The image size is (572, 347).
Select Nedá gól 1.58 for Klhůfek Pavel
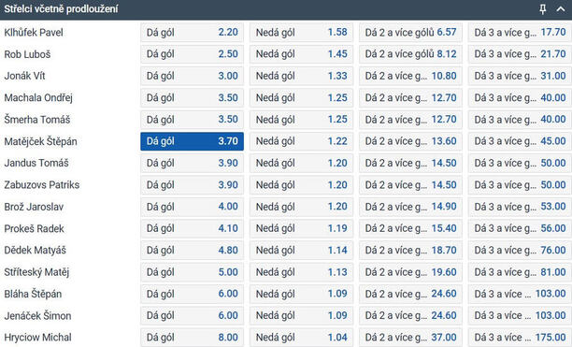(x=301, y=32)
